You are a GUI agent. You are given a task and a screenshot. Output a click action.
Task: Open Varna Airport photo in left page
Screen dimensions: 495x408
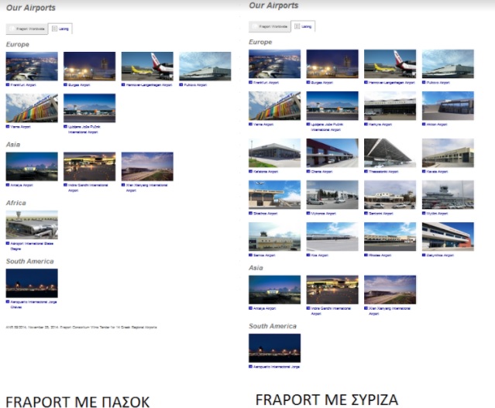click(32, 108)
